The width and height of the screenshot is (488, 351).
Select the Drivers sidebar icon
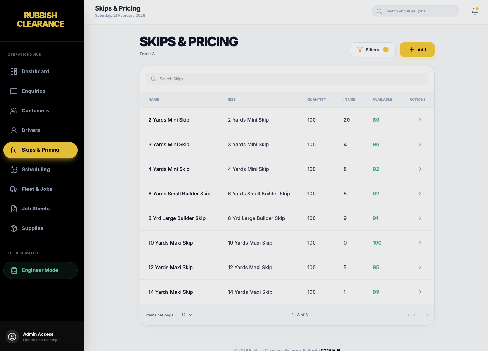click(x=13, y=130)
